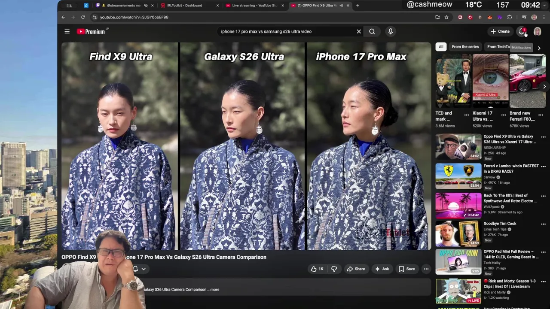
Task: Ask about this video
Action: coord(382,269)
